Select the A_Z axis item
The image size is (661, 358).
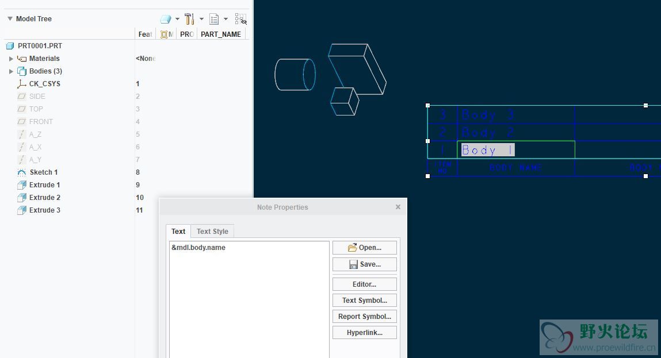36,134
